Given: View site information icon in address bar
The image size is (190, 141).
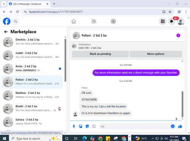Looking at the screenshot, I should (25, 12).
